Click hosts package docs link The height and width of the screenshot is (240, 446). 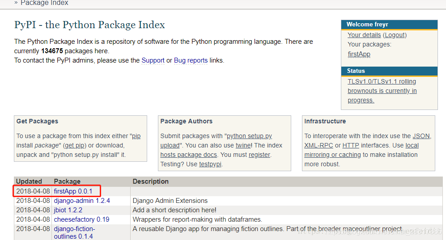pyautogui.click(x=188, y=155)
